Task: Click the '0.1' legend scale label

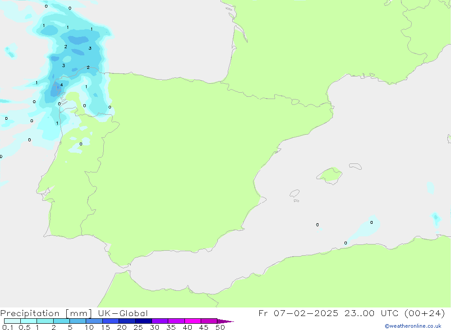Action: coord(8,327)
